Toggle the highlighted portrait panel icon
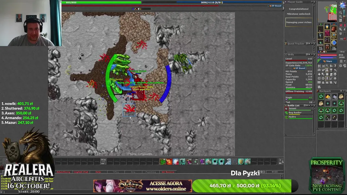The height and width of the screenshot is (195, 347). (x=327, y=70)
